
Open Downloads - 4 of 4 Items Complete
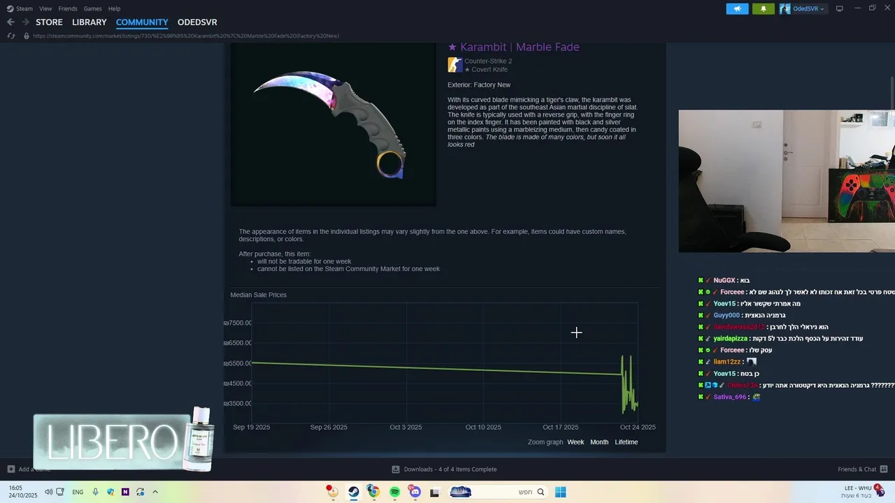pyautogui.click(x=450, y=469)
